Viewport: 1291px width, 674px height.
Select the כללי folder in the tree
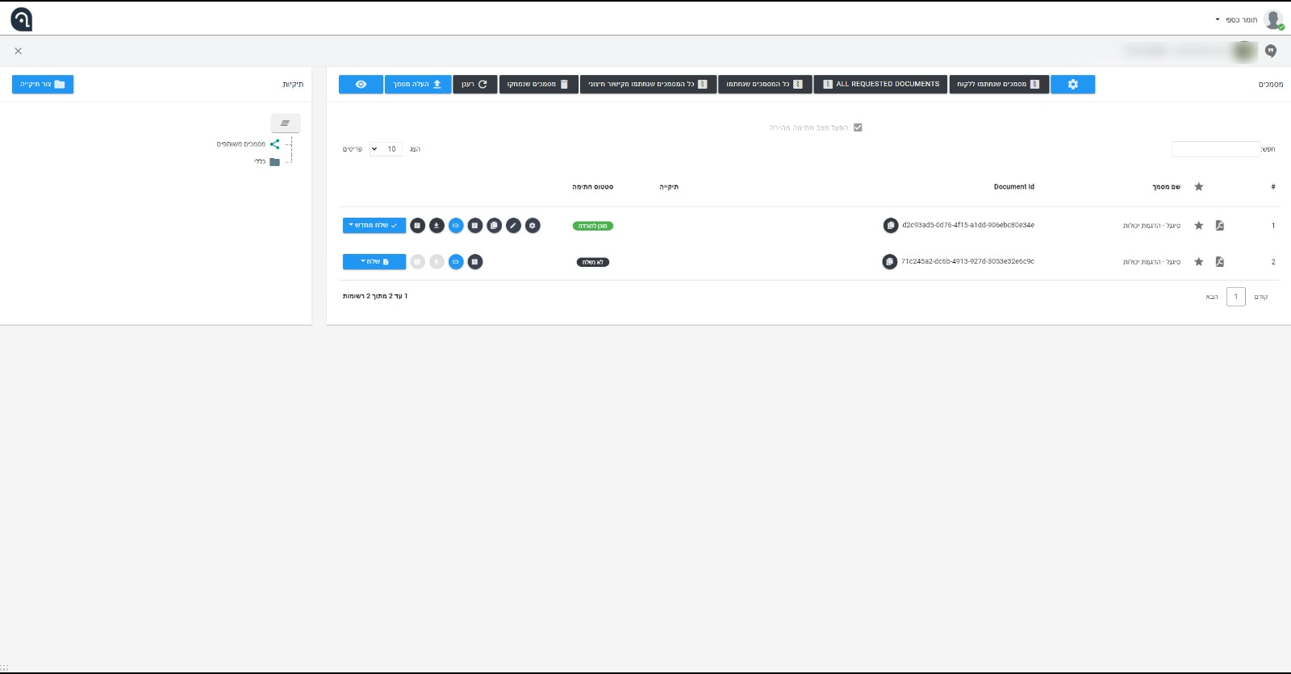point(261,162)
